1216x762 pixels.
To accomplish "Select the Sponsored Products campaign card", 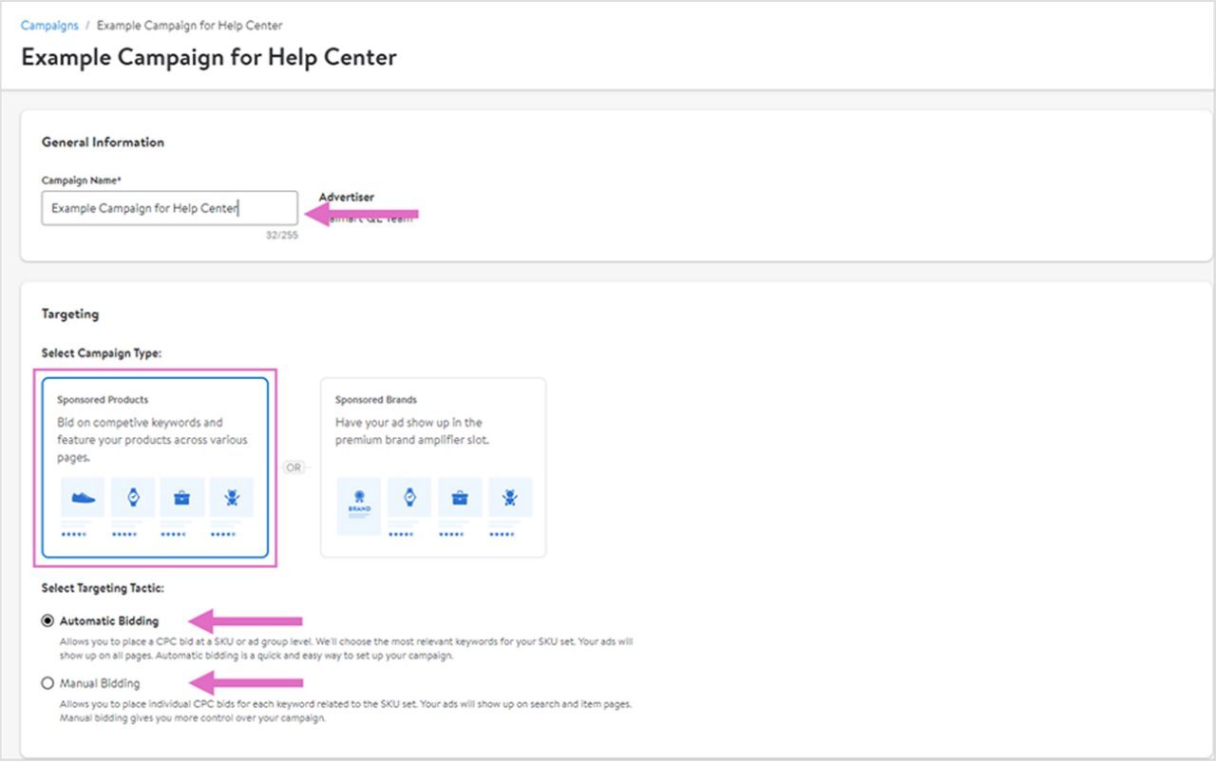I will [x=157, y=466].
